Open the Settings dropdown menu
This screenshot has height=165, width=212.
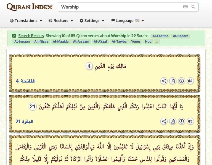(x=92, y=21)
